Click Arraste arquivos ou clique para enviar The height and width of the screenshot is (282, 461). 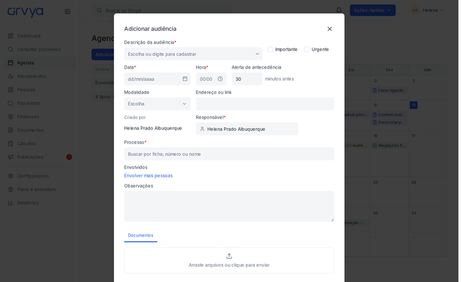(x=229, y=265)
